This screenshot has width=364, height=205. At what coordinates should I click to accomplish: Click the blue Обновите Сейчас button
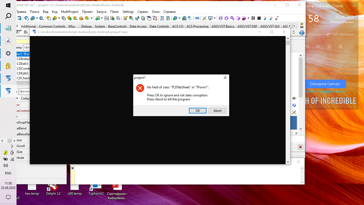[x=325, y=84]
